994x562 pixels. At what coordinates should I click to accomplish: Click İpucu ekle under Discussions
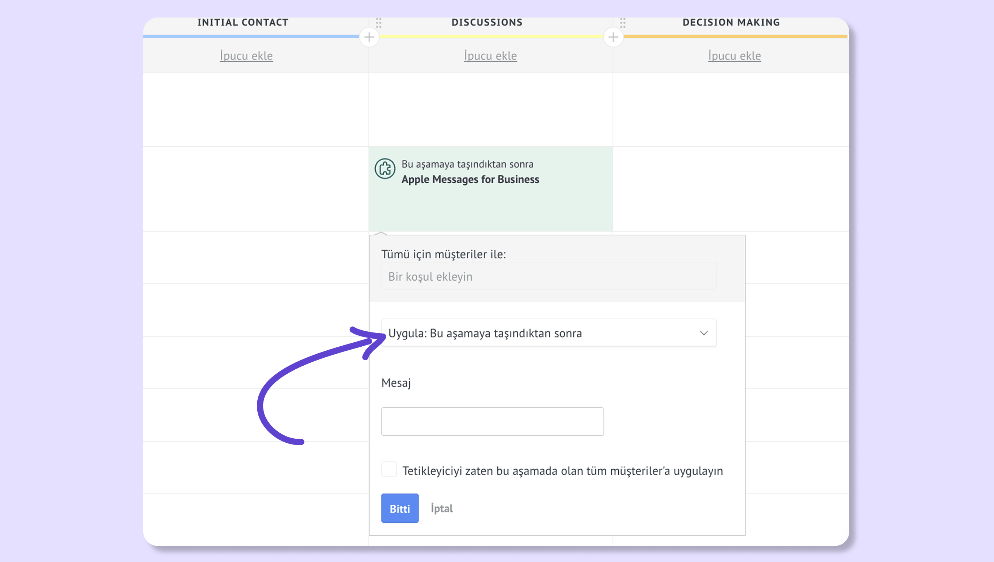click(x=490, y=56)
